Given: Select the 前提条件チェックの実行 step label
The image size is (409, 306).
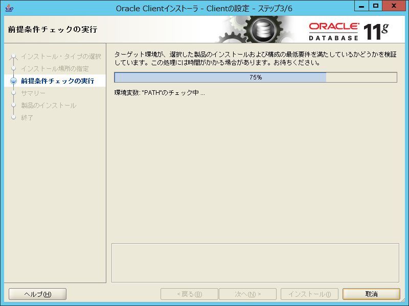Looking at the screenshot, I should [x=58, y=81].
